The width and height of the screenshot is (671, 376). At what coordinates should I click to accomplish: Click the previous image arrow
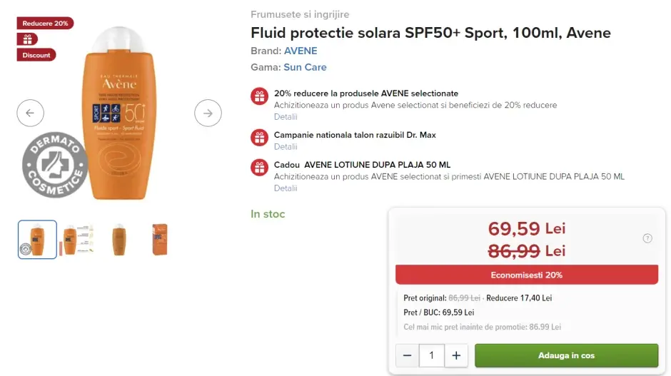30,113
